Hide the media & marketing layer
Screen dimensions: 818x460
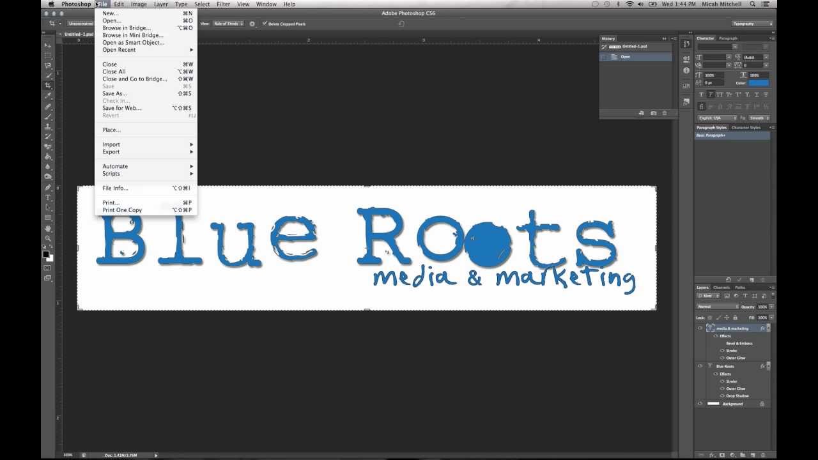700,328
